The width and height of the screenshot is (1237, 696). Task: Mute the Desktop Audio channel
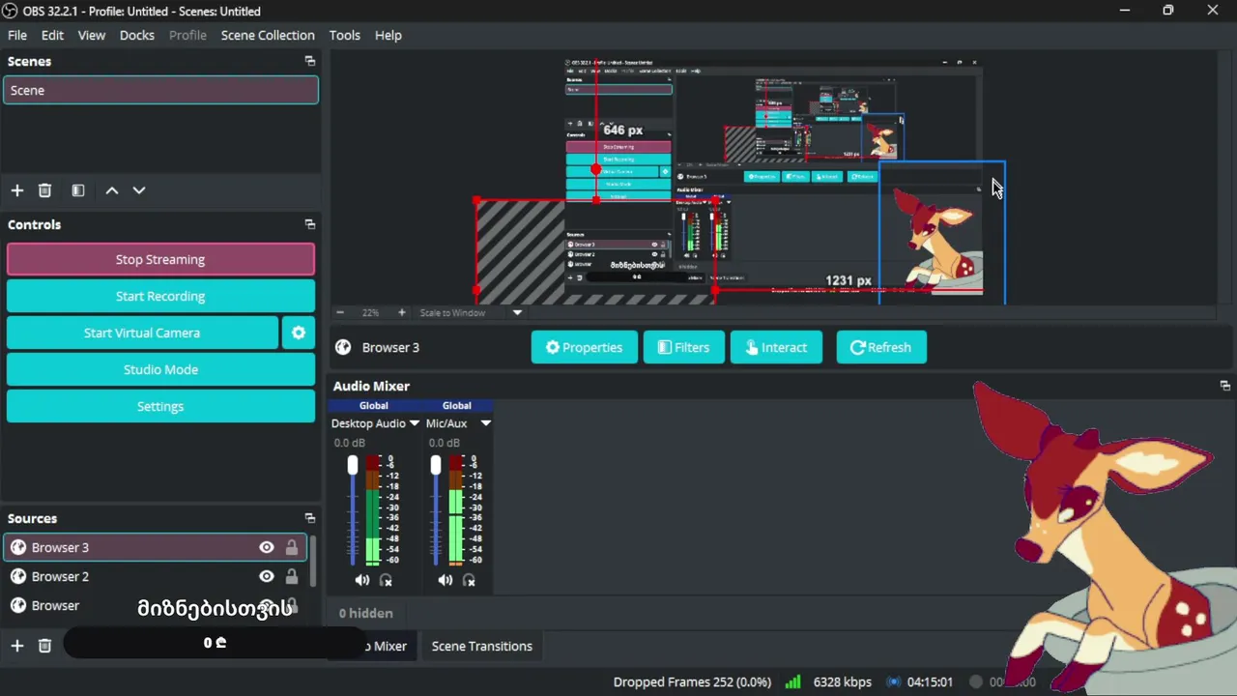click(361, 580)
